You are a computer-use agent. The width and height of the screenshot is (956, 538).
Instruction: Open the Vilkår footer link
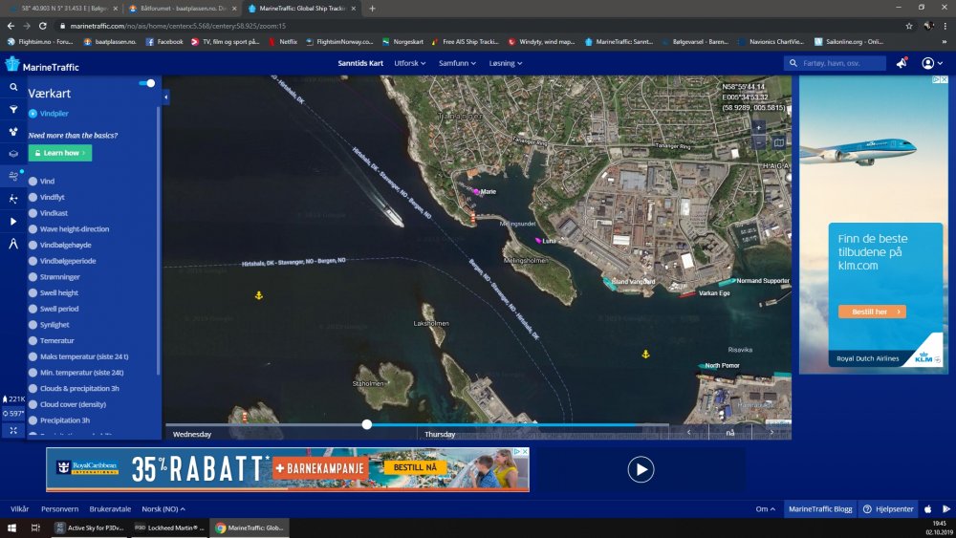pos(19,508)
